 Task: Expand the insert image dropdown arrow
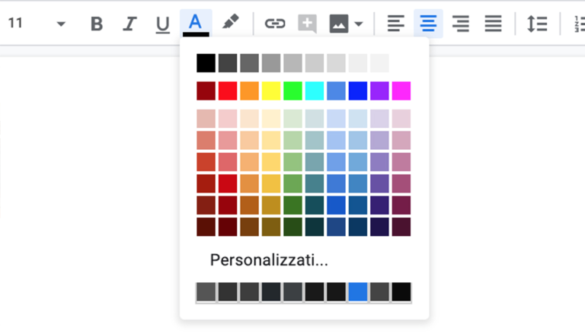pyautogui.click(x=359, y=24)
